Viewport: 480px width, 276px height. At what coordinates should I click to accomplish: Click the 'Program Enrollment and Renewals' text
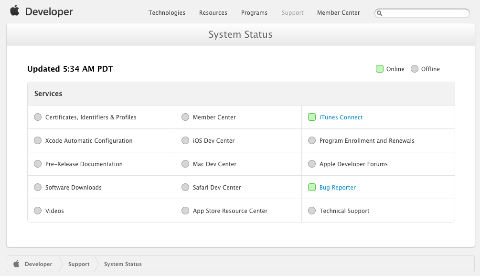pos(367,141)
